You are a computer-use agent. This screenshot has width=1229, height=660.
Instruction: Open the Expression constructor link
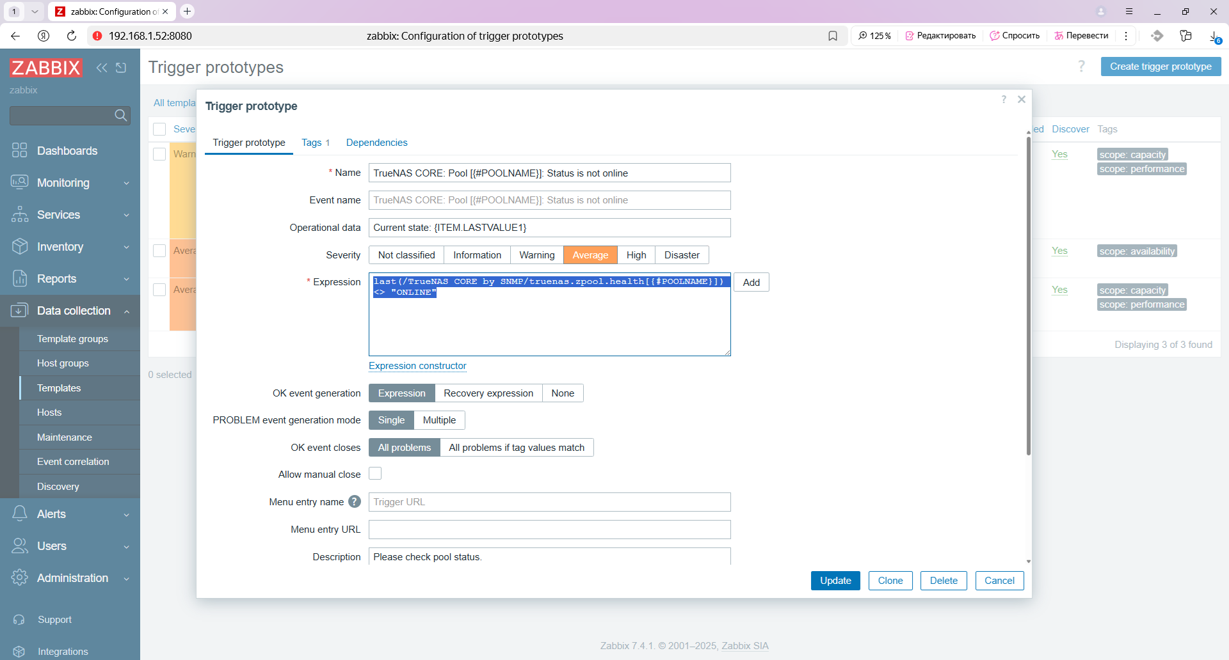[x=417, y=366]
